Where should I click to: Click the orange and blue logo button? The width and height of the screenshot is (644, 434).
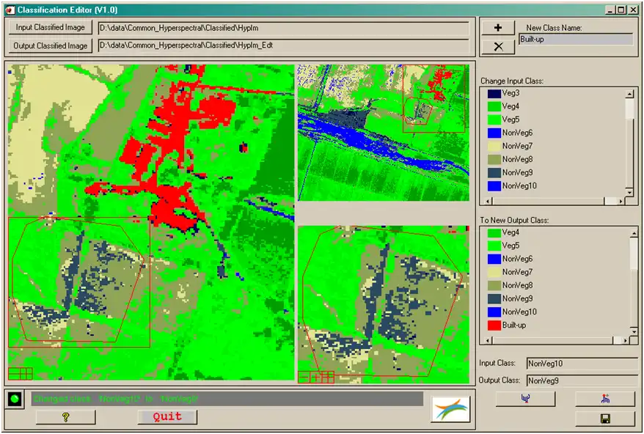(450, 409)
